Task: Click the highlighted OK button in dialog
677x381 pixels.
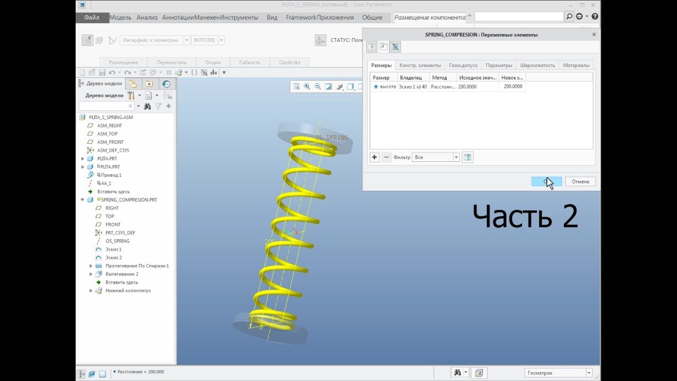Action: tap(546, 182)
